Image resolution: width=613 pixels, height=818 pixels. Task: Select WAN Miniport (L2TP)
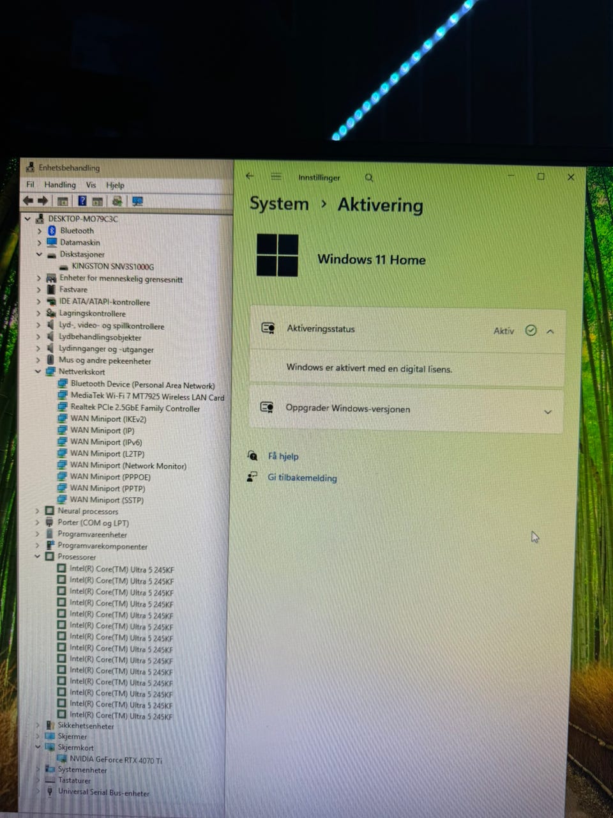tap(107, 454)
